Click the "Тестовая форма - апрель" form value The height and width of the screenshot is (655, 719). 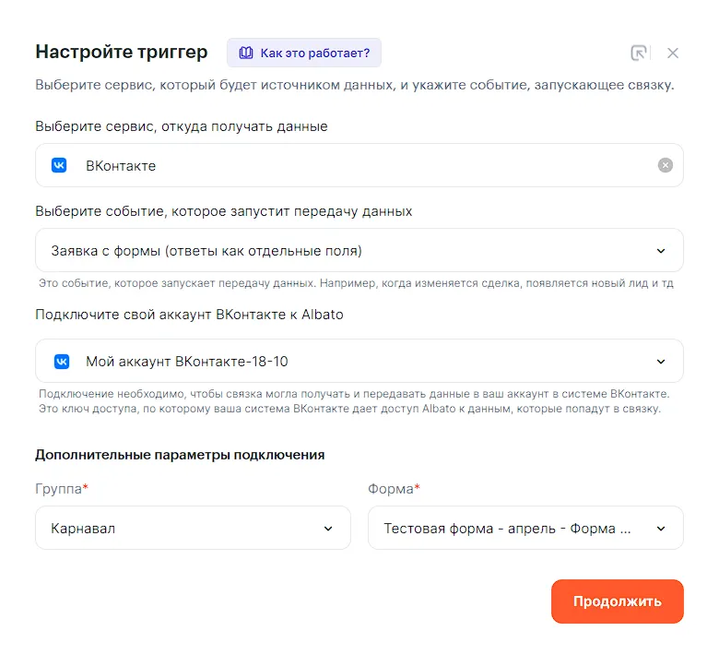tap(507, 529)
